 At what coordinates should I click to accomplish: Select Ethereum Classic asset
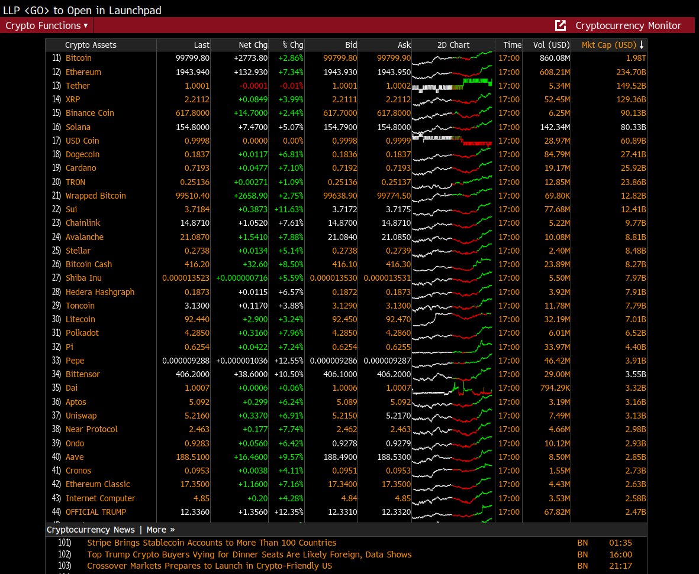click(98, 484)
